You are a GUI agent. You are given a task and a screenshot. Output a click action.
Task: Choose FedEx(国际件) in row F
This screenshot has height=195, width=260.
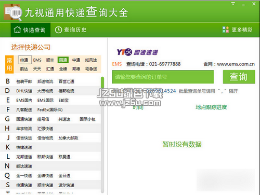pos(50,110)
